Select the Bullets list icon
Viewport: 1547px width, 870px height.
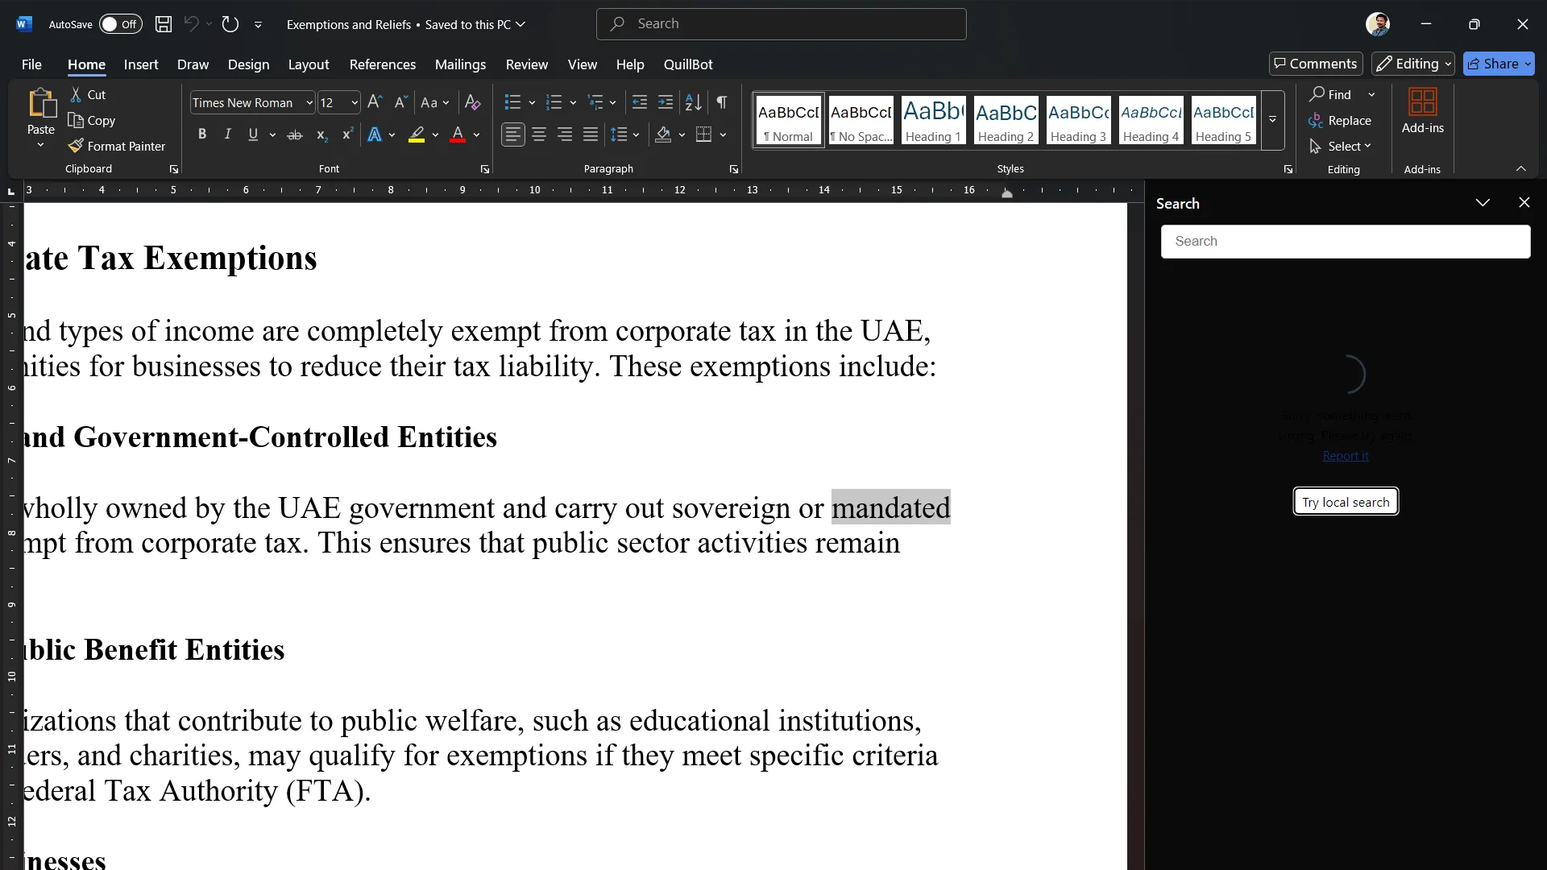(512, 102)
